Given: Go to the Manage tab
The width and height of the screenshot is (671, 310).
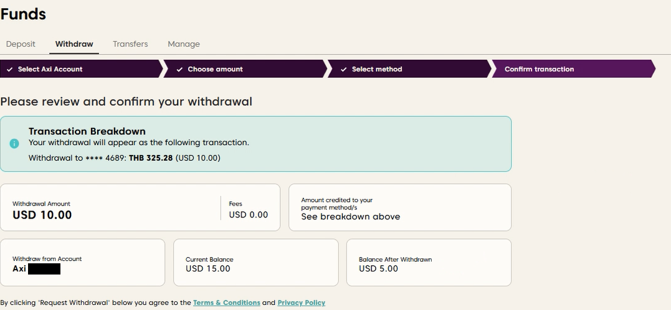Looking at the screenshot, I should pos(184,44).
